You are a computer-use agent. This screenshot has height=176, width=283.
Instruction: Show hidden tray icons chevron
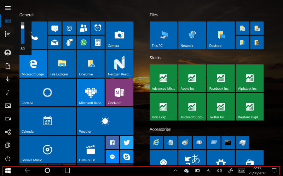[175, 171]
